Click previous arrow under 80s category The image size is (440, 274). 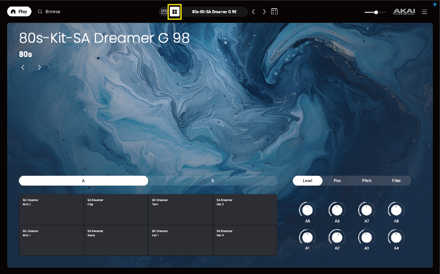pos(23,67)
